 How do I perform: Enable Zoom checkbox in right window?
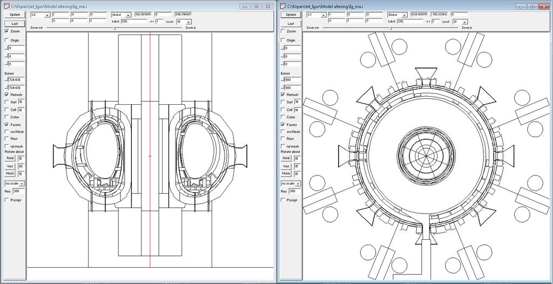point(283,31)
